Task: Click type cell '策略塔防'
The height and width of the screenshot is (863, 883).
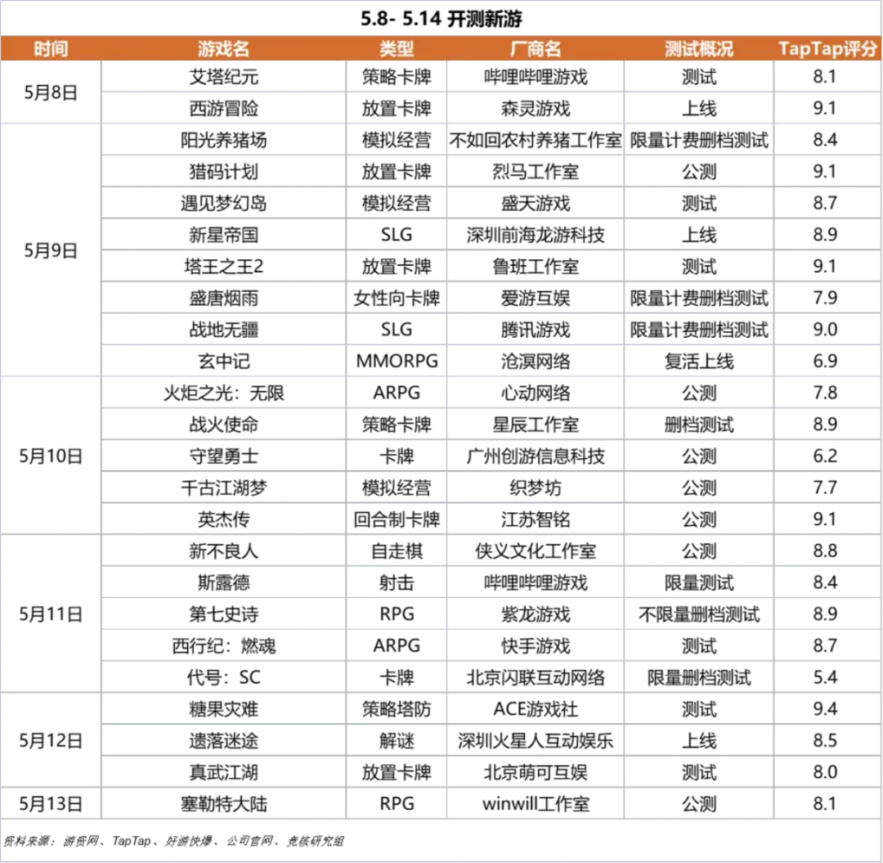Action: [x=397, y=708]
